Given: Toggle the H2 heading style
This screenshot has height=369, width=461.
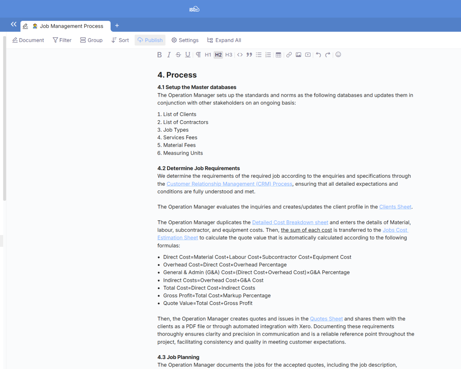Looking at the screenshot, I should click(x=218, y=55).
